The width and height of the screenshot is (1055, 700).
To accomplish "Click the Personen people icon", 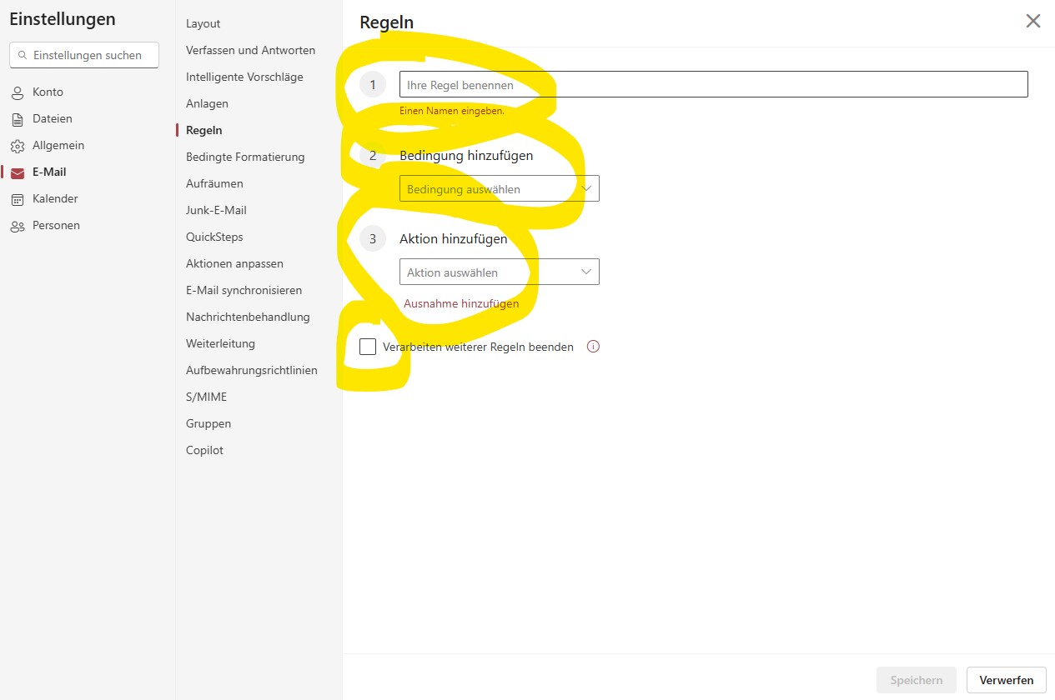I will point(18,226).
